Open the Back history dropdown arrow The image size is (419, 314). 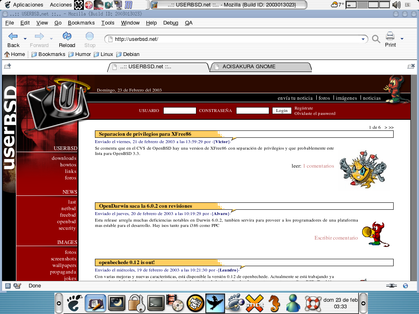[x=25, y=39]
